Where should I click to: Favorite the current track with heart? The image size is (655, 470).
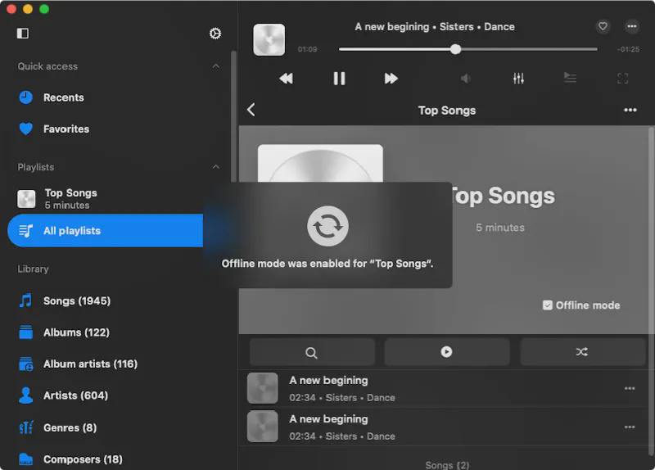click(x=603, y=26)
